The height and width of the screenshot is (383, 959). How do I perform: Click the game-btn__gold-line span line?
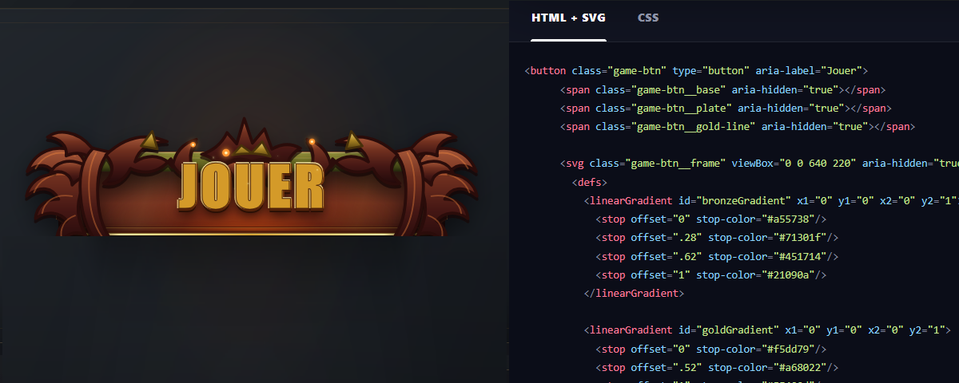pos(738,126)
